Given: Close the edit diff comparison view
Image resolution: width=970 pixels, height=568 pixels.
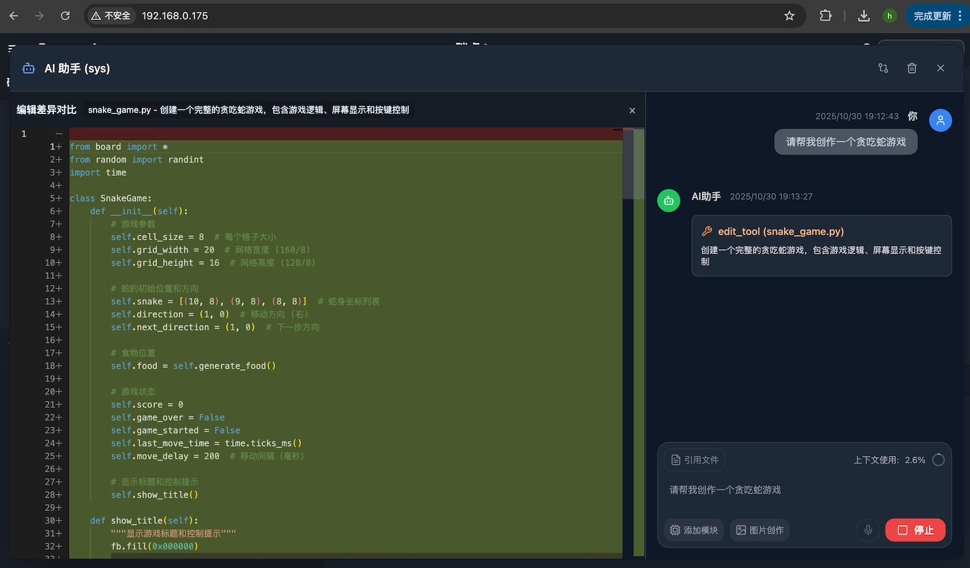Looking at the screenshot, I should 632,110.
